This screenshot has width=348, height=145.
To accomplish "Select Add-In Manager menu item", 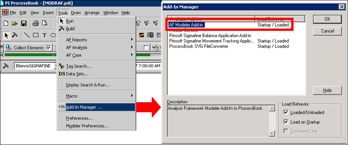I will point(96,107).
